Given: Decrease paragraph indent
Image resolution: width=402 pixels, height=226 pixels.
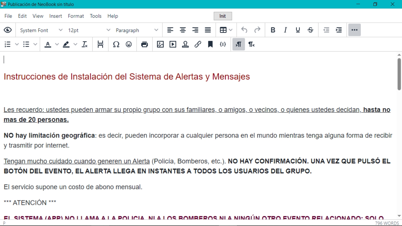Looking at the screenshot, I should coord(326,30).
